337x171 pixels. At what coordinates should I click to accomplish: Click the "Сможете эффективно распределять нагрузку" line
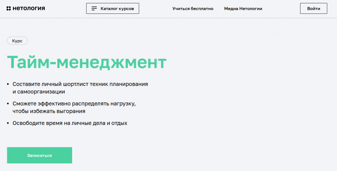pos(74,104)
